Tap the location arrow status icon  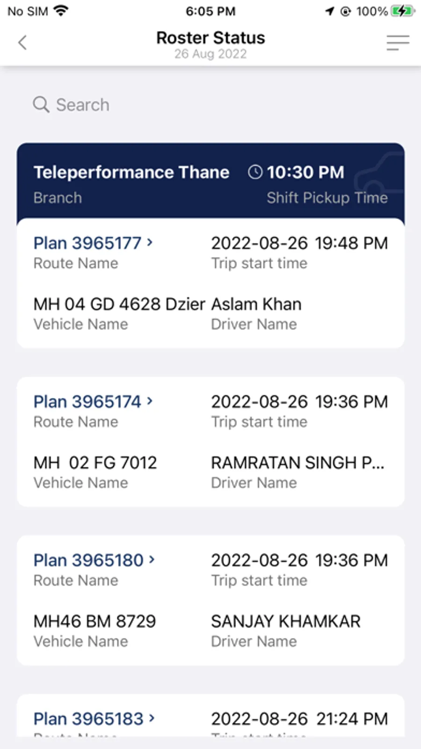330,11
